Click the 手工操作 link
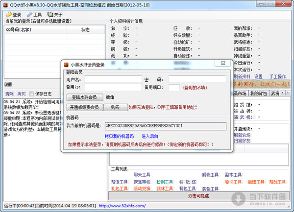 coord(277,76)
